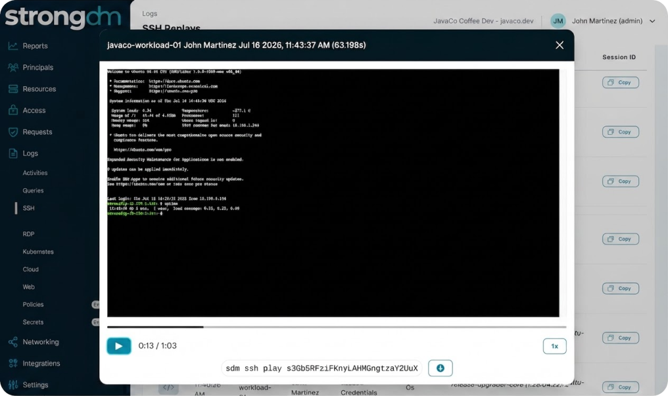Open the Principals section
Image resolution: width=668 pixels, height=396 pixels.
point(38,67)
